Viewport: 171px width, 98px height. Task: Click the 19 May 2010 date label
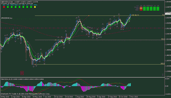[x=37, y=97]
